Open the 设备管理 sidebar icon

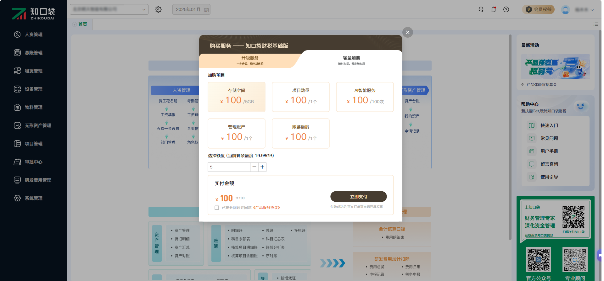tap(17, 89)
